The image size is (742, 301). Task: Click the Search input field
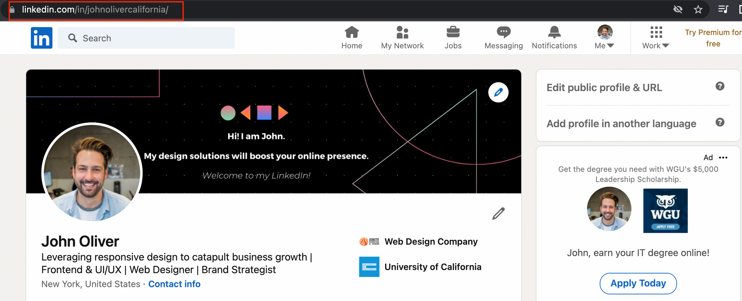[x=146, y=37]
